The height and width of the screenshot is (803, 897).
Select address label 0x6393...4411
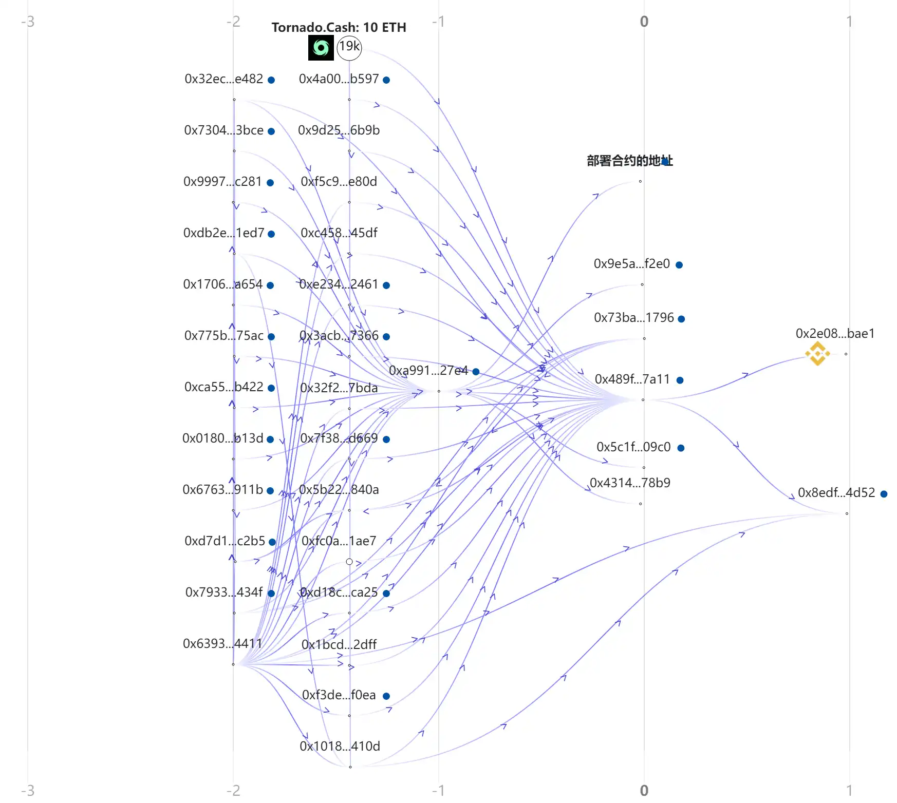coord(222,643)
